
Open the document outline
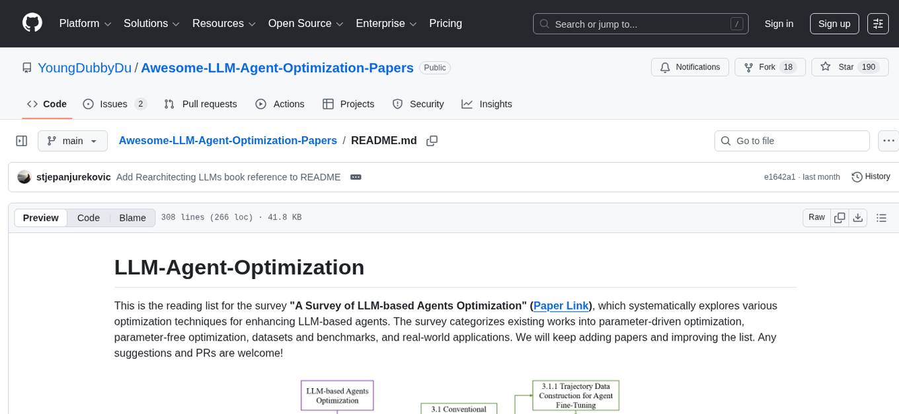[x=881, y=217]
